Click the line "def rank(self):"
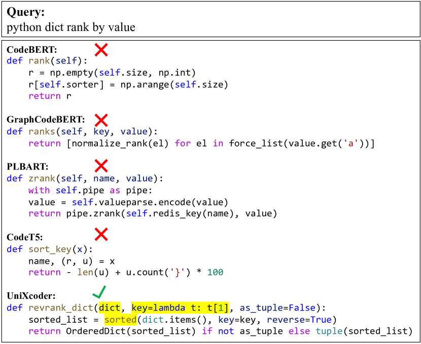Viewport: 421px width, 344px height. (47, 61)
